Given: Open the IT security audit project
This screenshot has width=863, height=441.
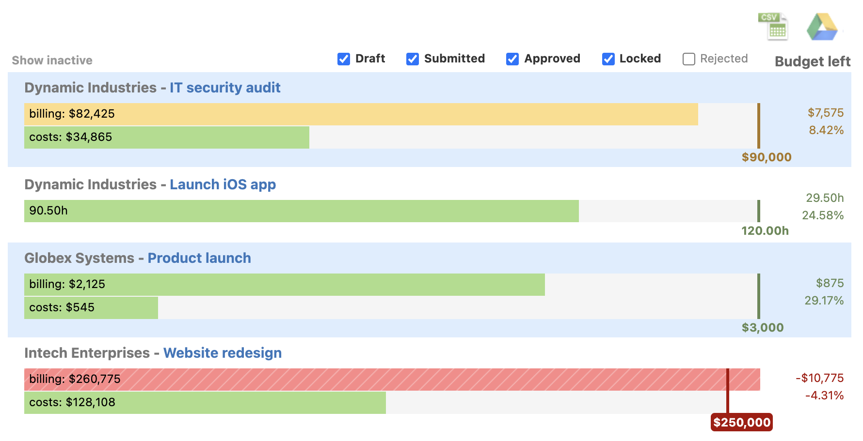Looking at the screenshot, I should [224, 88].
